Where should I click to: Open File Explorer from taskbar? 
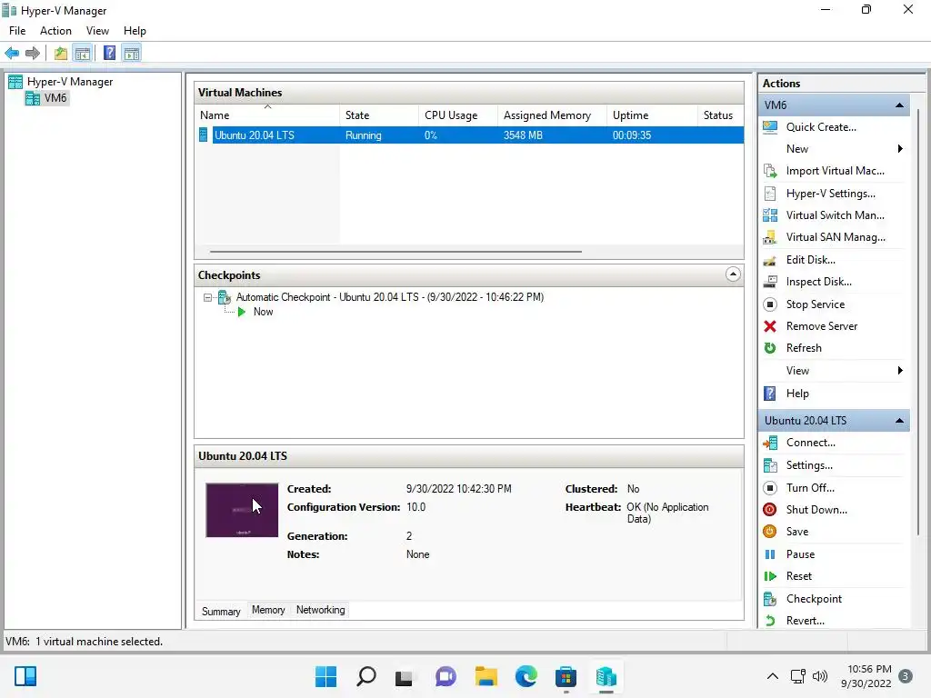(486, 676)
